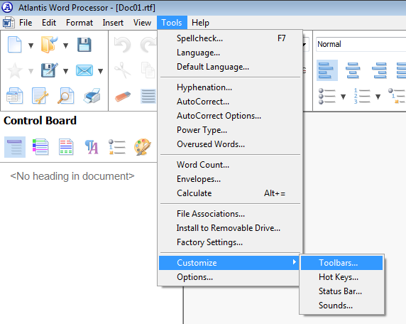Click the Save floppy disk icon
The image size is (406, 324).
pyautogui.click(x=84, y=45)
